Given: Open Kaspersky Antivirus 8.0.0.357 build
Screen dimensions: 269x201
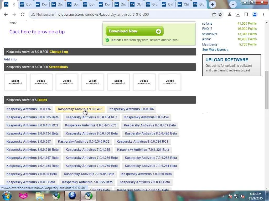Looking at the screenshot, I should (x=29, y=142).
